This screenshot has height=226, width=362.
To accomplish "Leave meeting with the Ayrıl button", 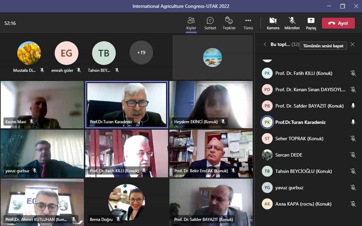I will 338,23.
